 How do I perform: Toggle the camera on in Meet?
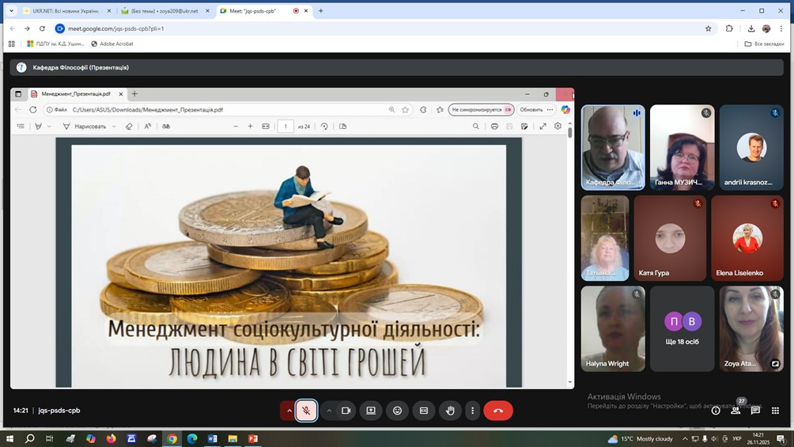coord(346,411)
